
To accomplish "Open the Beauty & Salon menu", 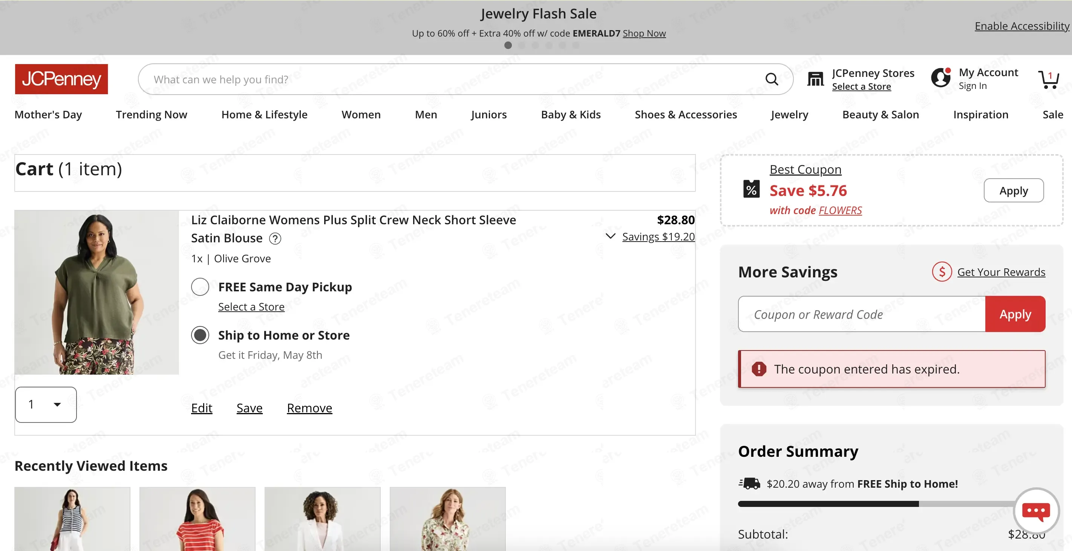I will [x=881, y=115].
